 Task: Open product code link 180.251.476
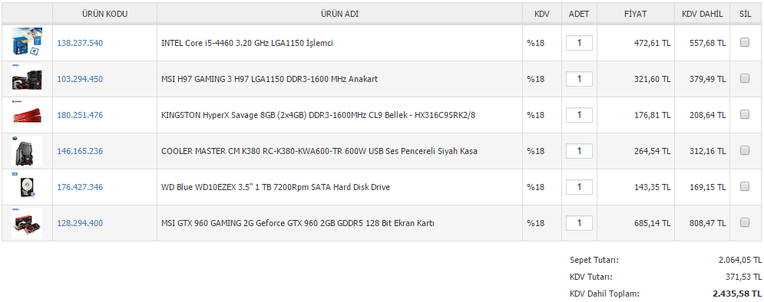[x=80, y=115]
